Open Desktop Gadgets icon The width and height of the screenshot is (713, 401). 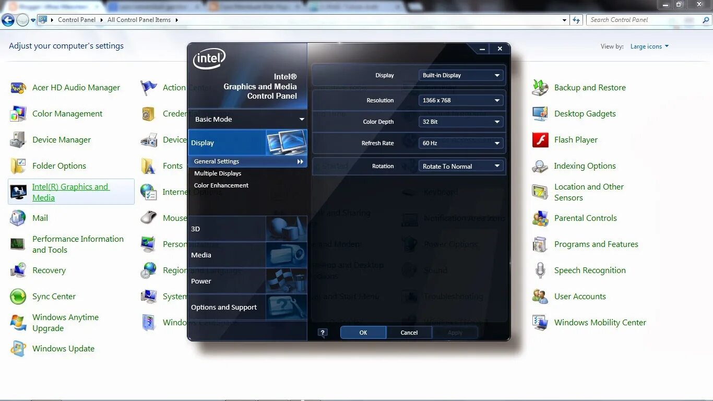tap(540, 114)
